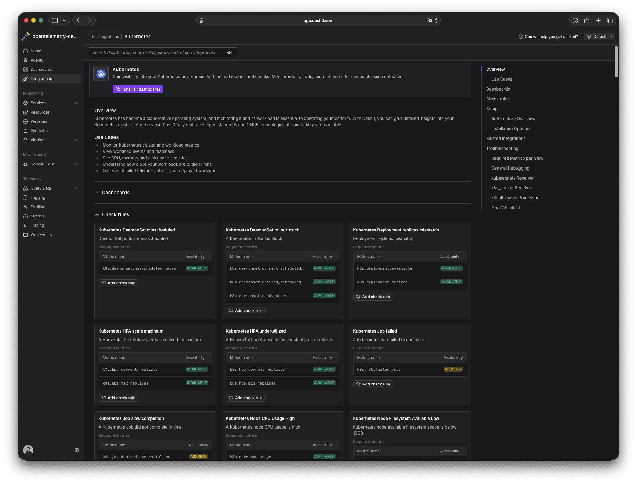Click the Kubernetes logo icon
This screenshot has height=484, width=637.
101,74
